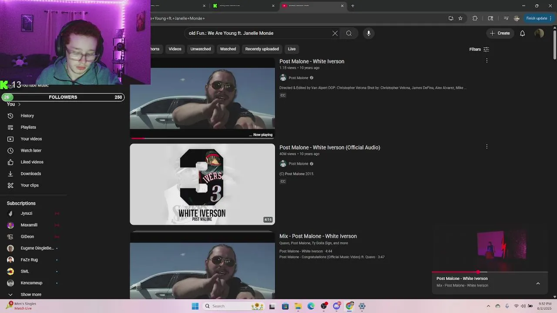
Task: Expand the mini player queue chevron
Action: pyautogui.click(x=538, y=283)
